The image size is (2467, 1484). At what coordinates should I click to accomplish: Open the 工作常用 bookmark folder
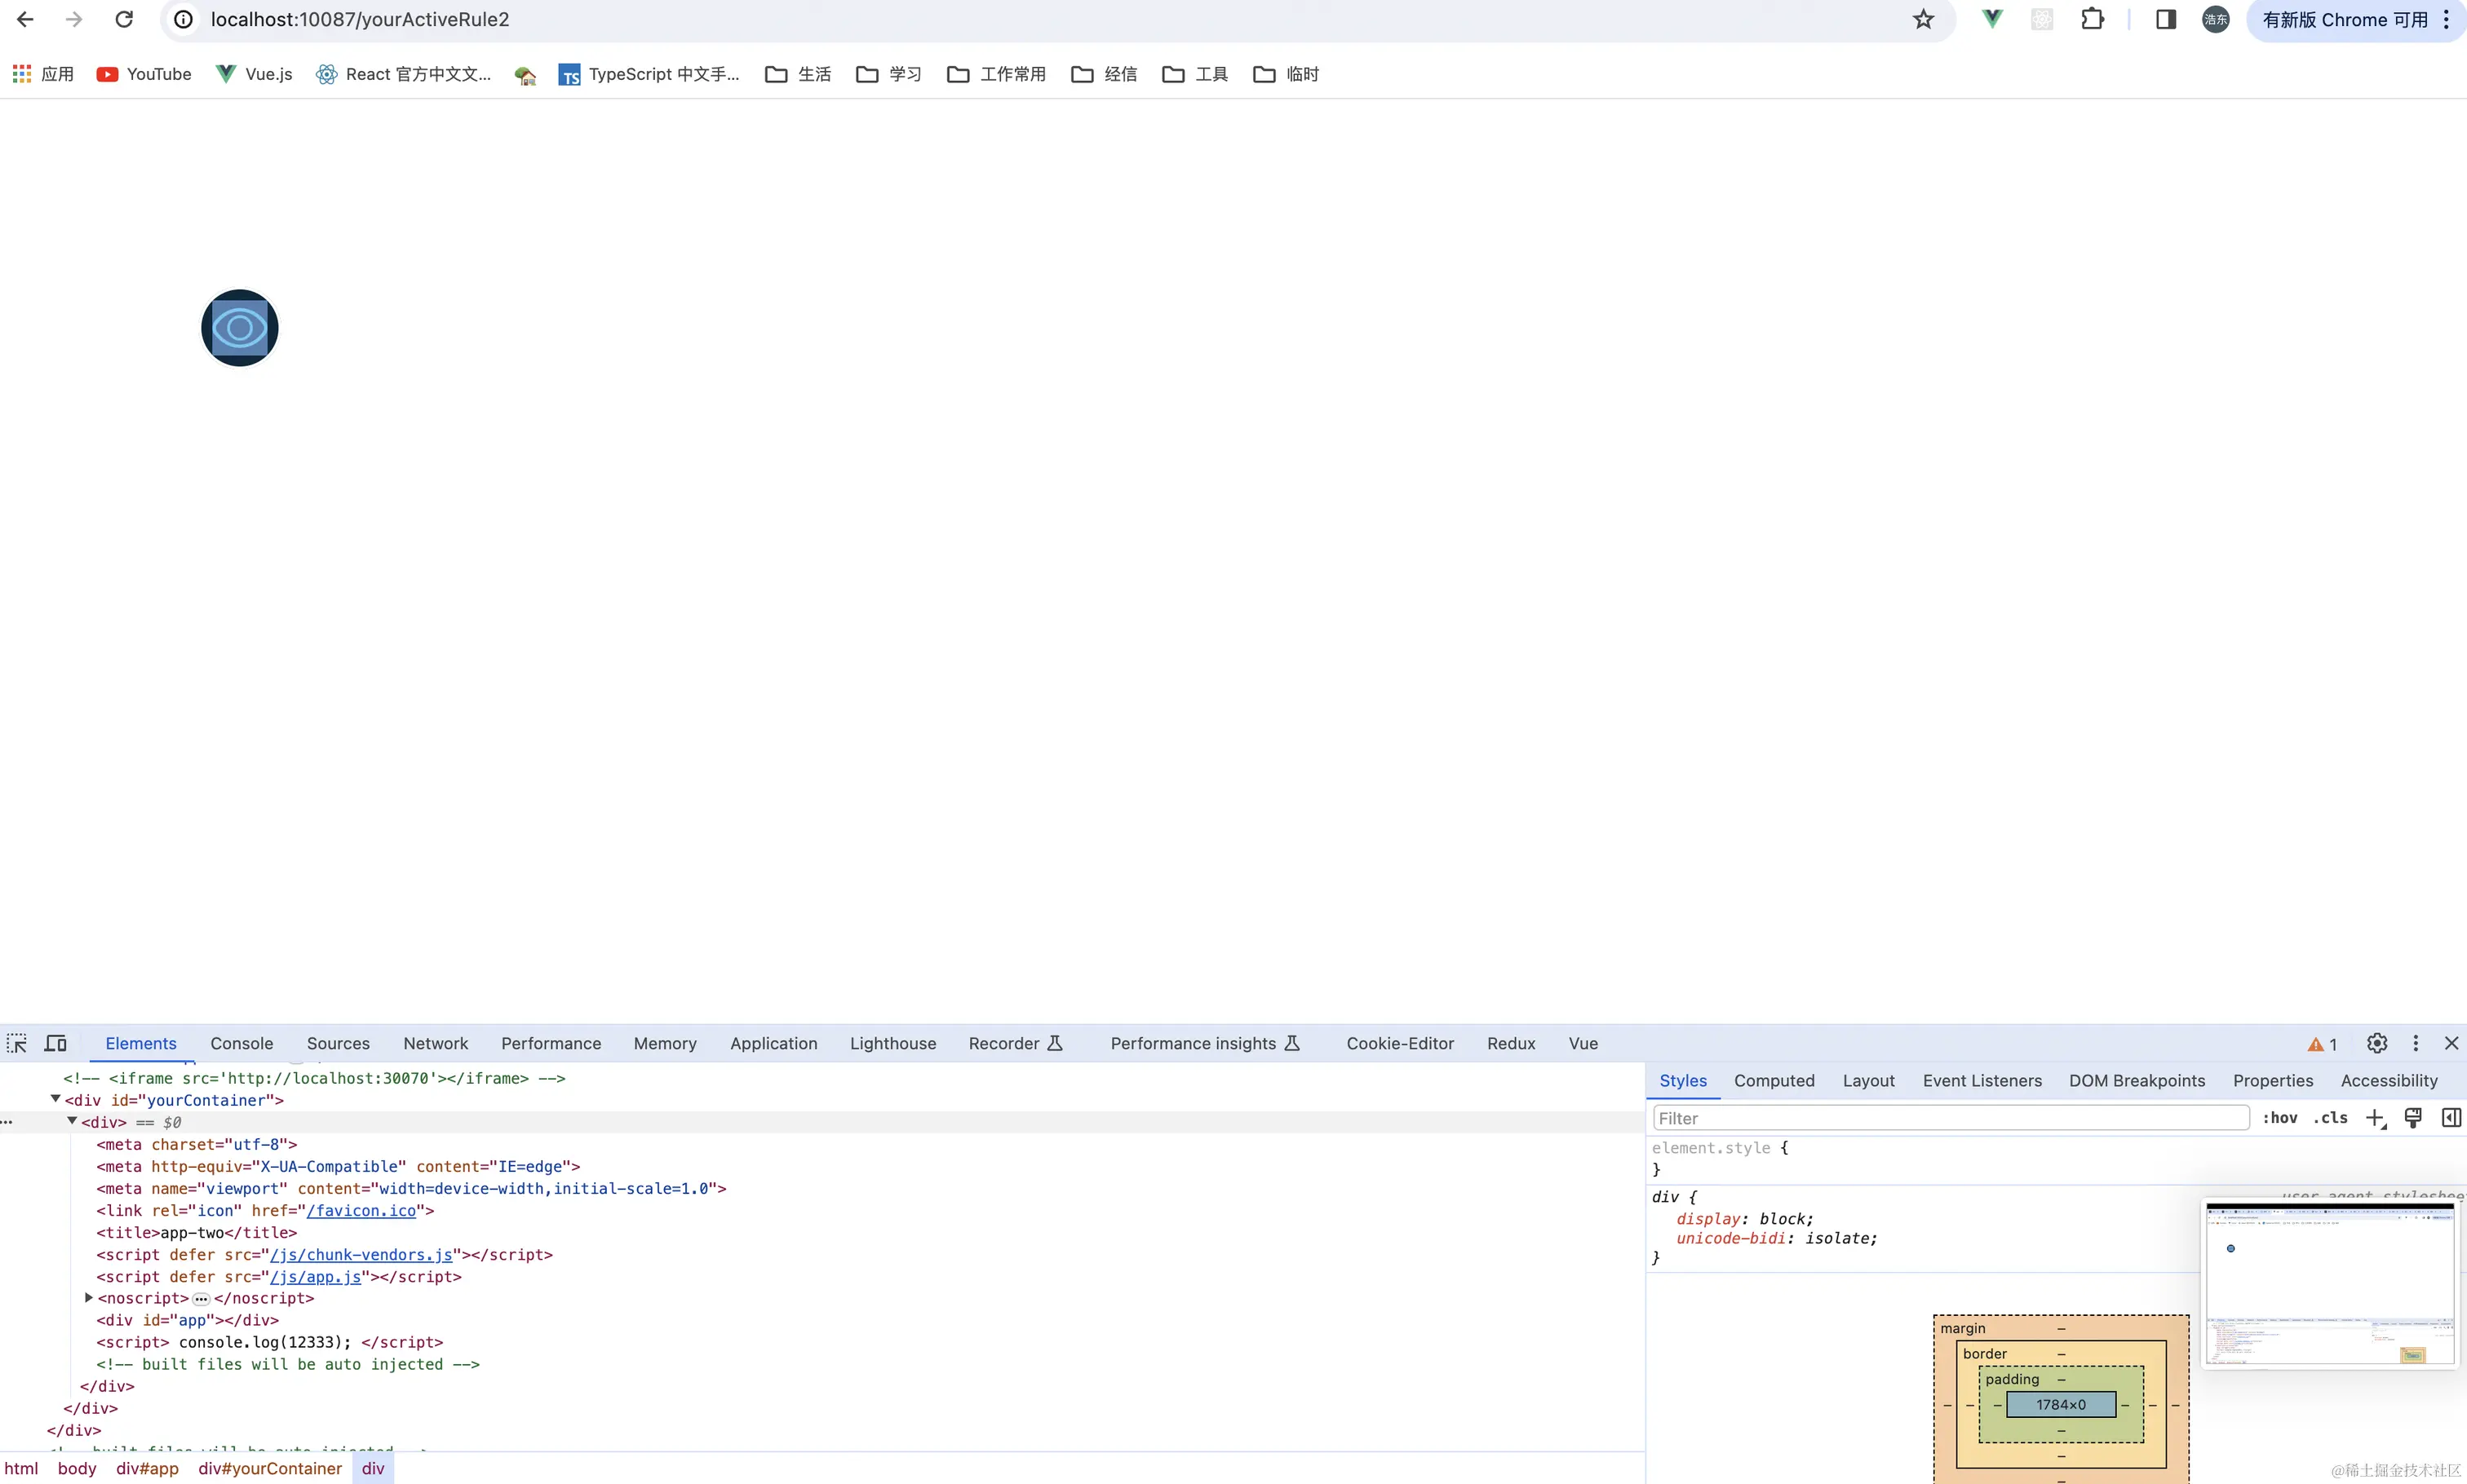pos(996,74)
